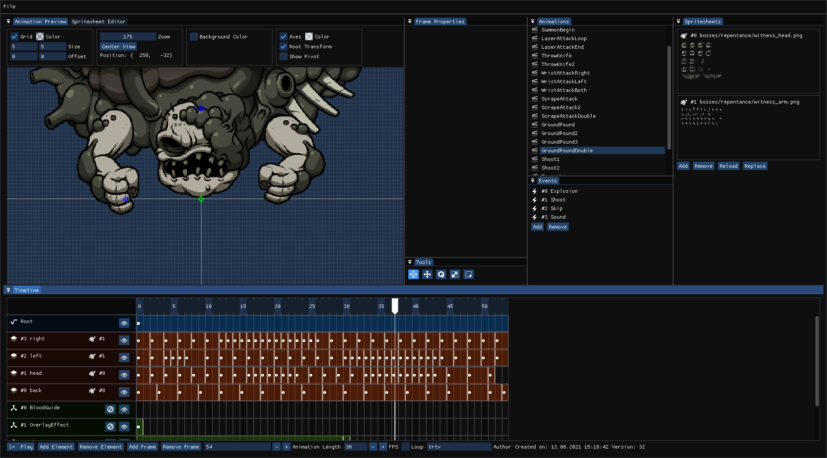Click the Center View button
This screenshot has height=458, width=827.
pyautogui.click(x=118, y=47)
